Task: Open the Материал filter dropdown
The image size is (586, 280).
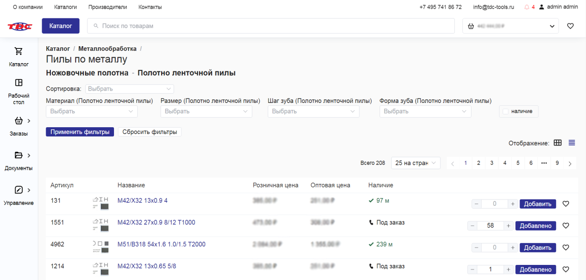Action: (92, 111)
